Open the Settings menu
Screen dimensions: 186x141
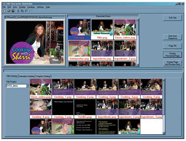coord(40,7)
